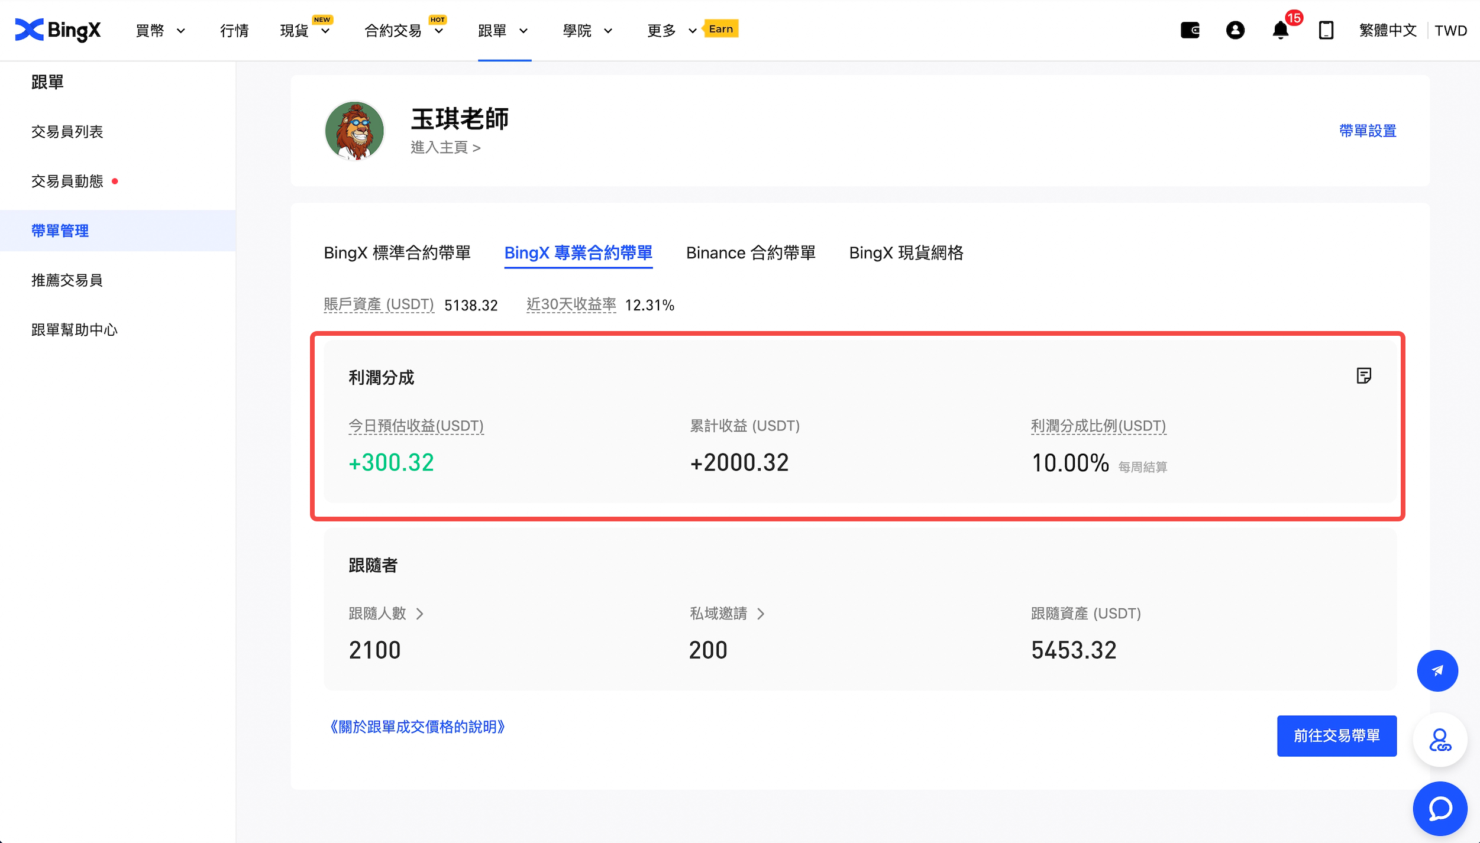
Task: Click the lion trader avatar
Action: click(x=354, y=131)
